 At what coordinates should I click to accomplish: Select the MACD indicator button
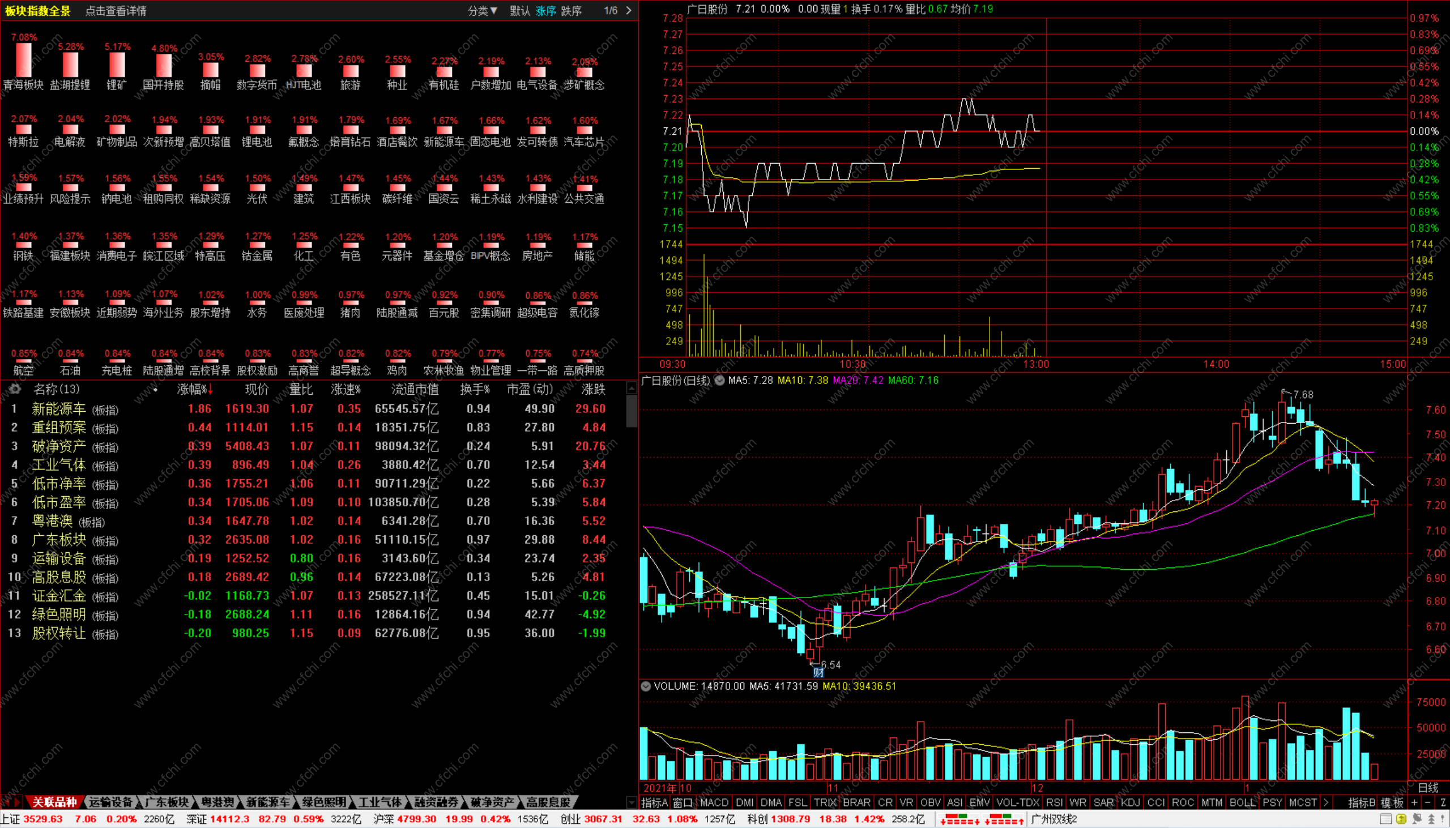click(714, 803)
